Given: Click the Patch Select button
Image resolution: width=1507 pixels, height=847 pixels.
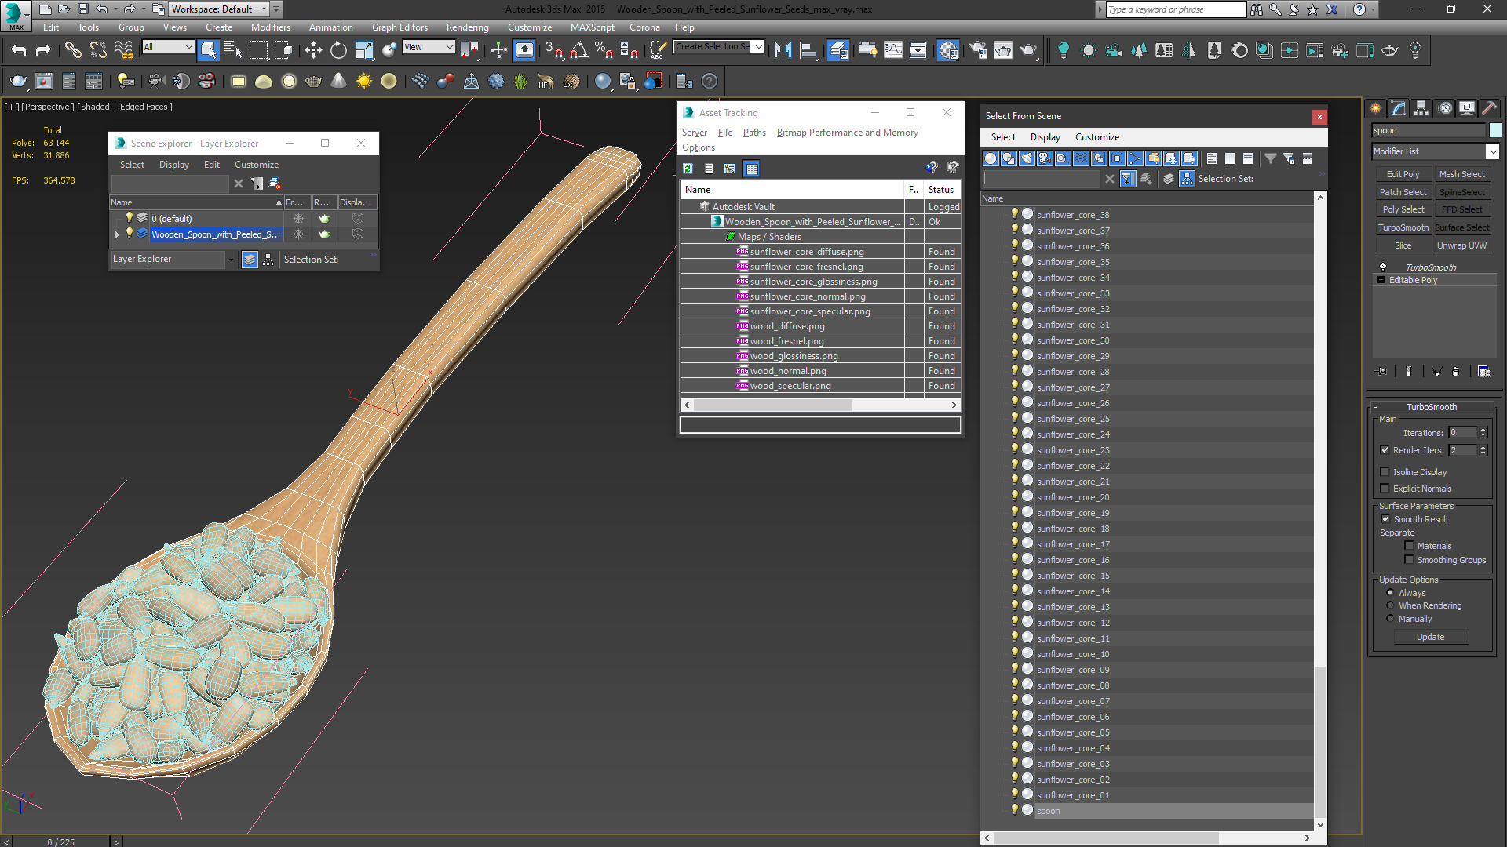Looking at the screenshot, I should 1403,192.
